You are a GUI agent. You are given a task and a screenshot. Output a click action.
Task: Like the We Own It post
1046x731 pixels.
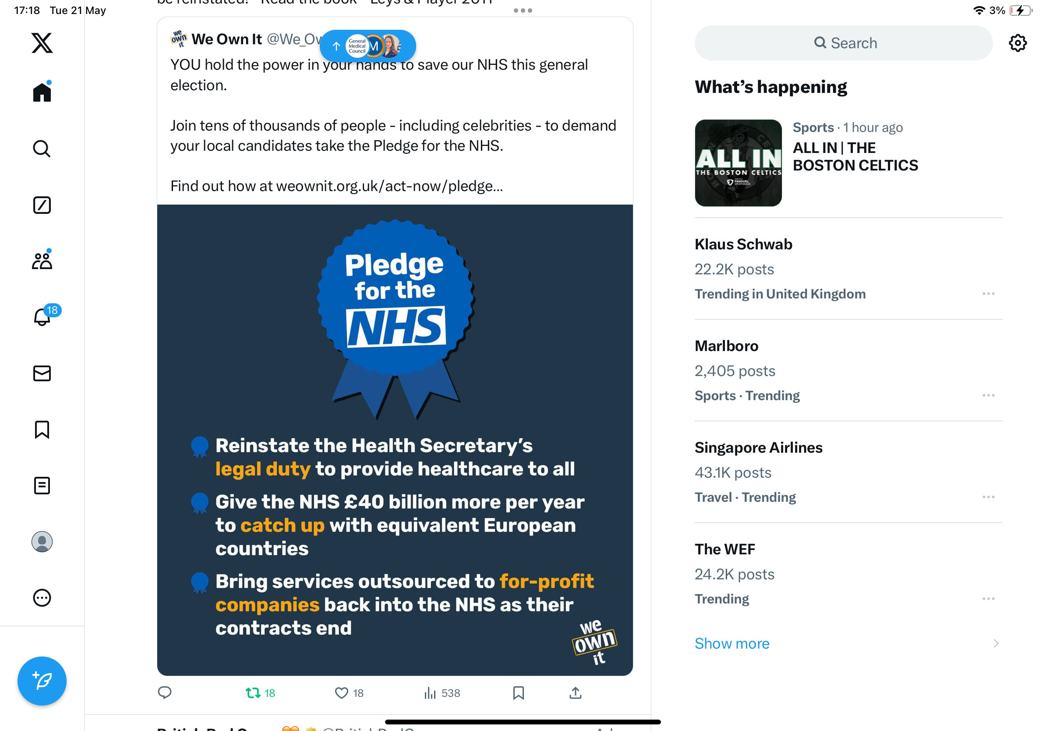coord(349,693)
